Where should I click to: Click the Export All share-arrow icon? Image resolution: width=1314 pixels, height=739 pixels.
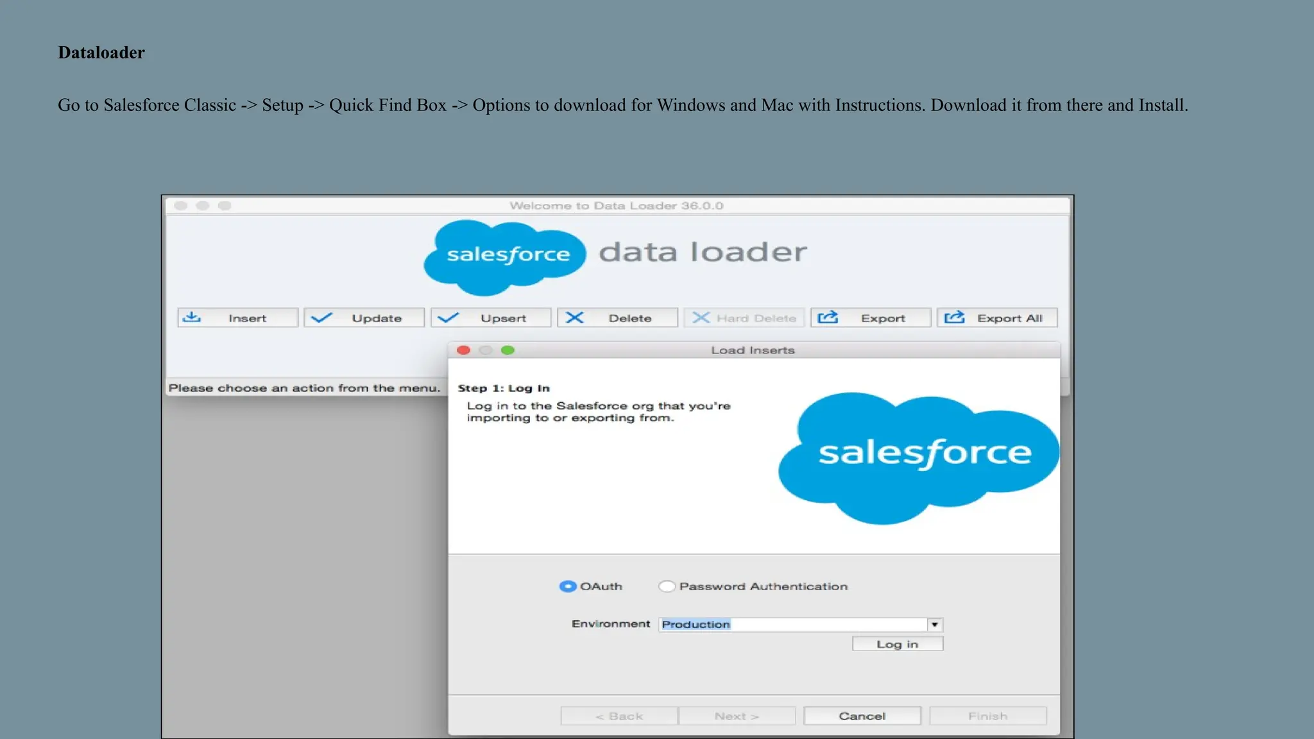[955, 317]
